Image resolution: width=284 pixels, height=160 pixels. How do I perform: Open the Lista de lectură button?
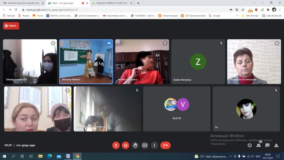(x=272, y=16)
